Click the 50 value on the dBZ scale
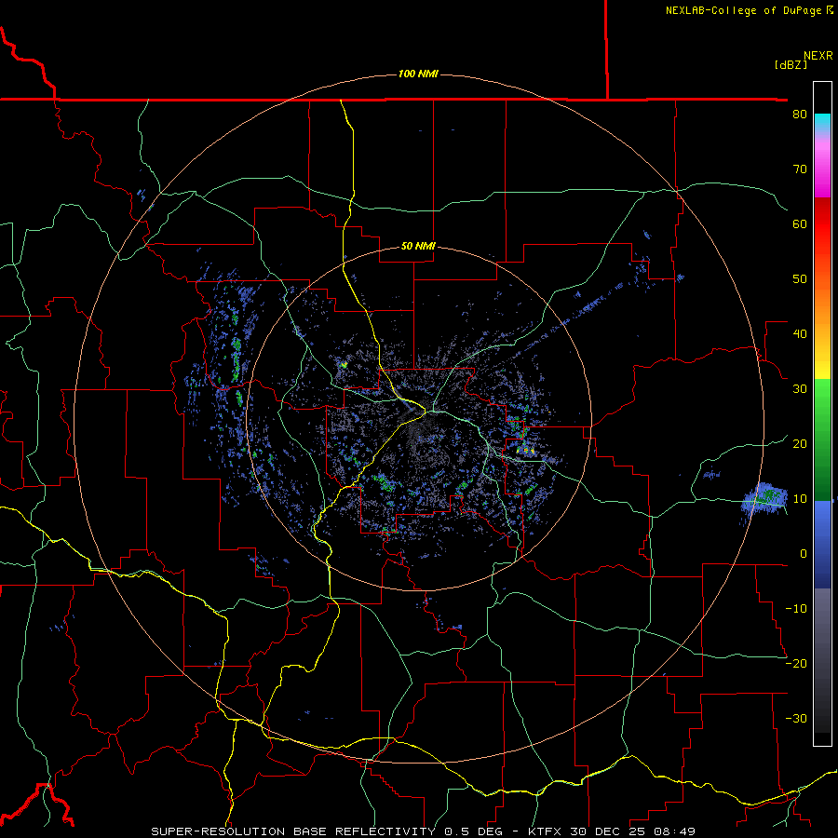Screen dimensions: 838x838 coord(800,279)
